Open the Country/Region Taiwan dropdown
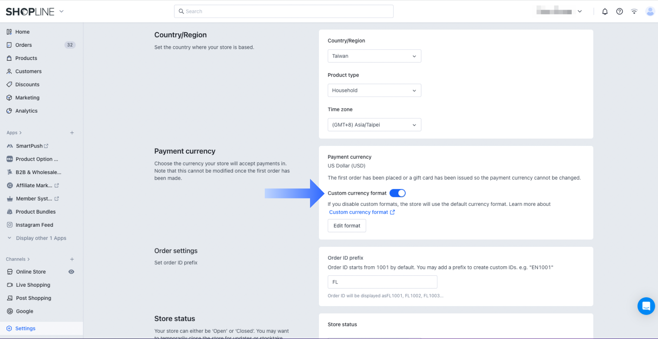Viewport: 658px width, 339px height. (374, 56)
